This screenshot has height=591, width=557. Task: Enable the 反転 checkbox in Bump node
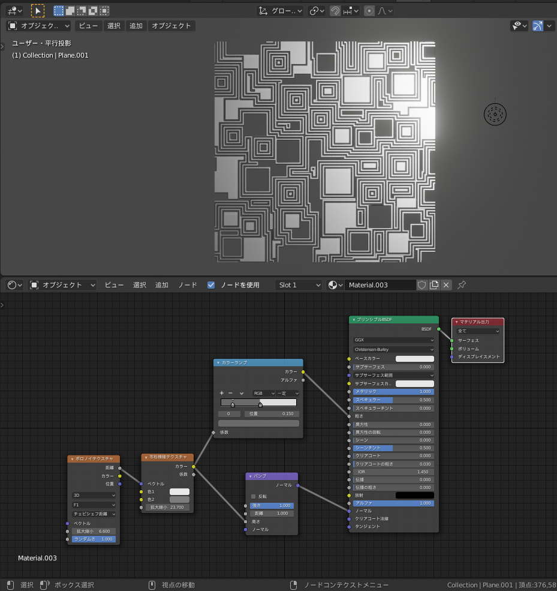pyautogui.click(x=253, y=496)
